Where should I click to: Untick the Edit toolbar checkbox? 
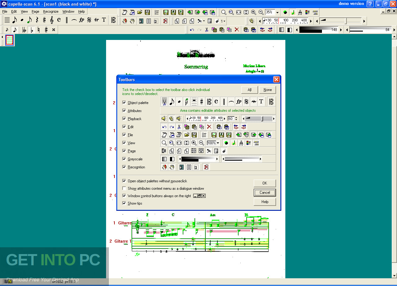pos(124,127)
